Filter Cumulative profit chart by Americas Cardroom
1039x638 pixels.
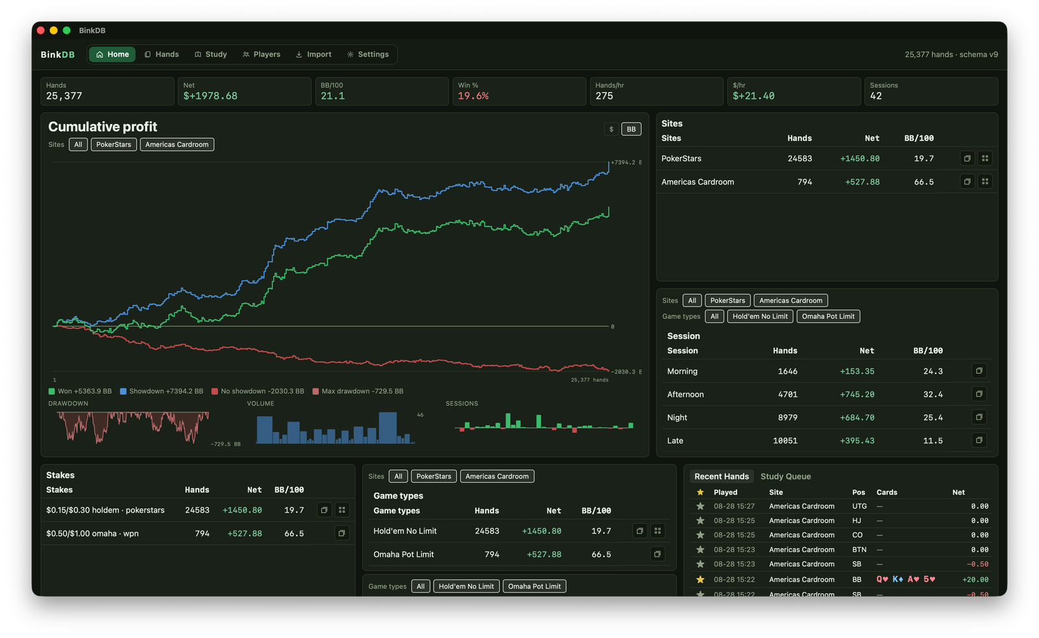177,145
